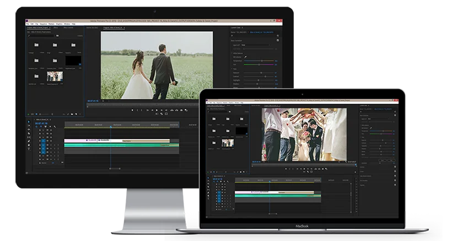Viewport: 452px width, 241px height.
Task: Select the Razor tool on the monitor
Action: pyautogui.click(x=29, y=133)
